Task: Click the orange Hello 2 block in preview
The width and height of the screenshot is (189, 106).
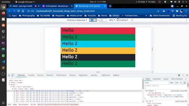Action: pyautogui.click(x=98, y=51)
